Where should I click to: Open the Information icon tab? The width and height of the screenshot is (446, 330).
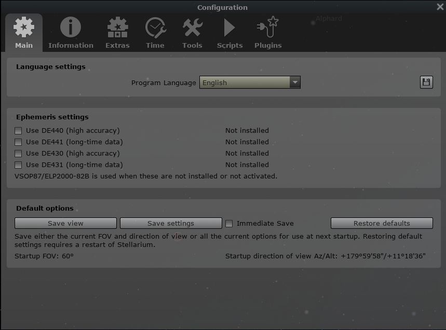coord(71,33)
